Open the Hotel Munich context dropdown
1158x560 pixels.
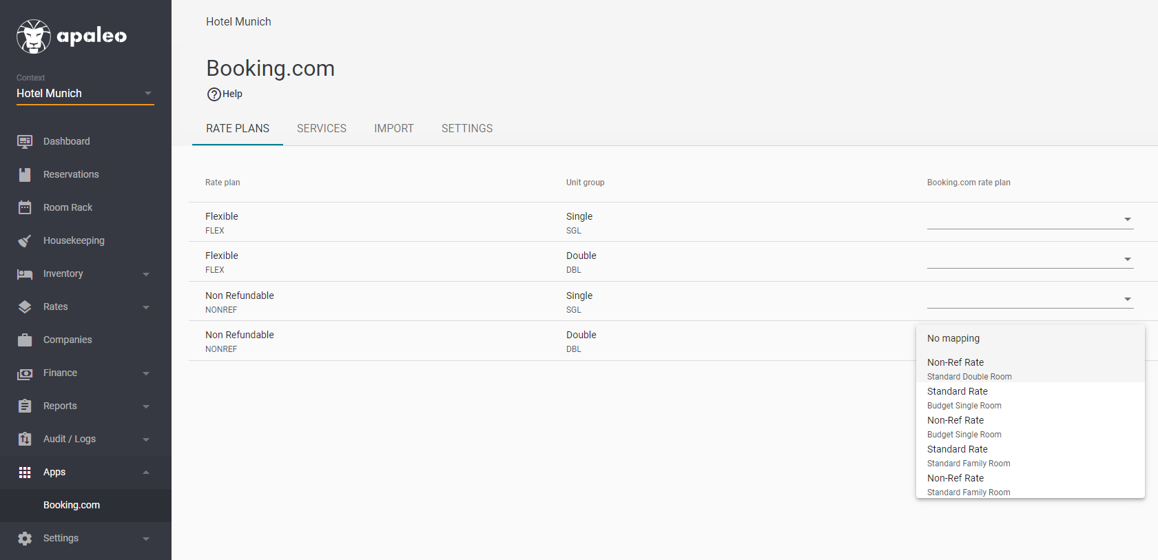pyautogui.click(x=85, y=93)
